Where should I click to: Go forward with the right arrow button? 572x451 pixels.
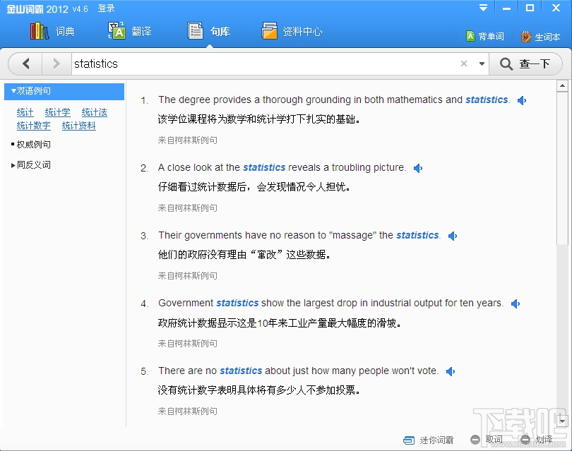pyautogui.click(x=56, y=64)
